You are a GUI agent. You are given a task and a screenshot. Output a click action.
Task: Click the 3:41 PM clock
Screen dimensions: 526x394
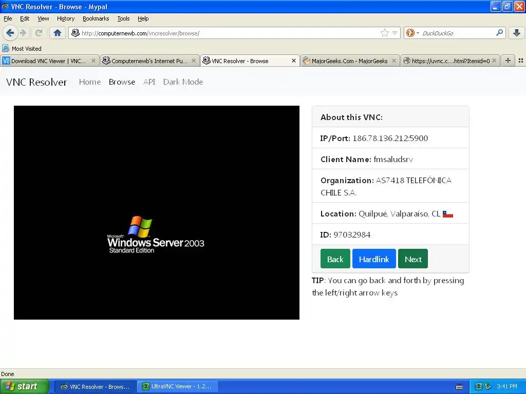[507, 386]
